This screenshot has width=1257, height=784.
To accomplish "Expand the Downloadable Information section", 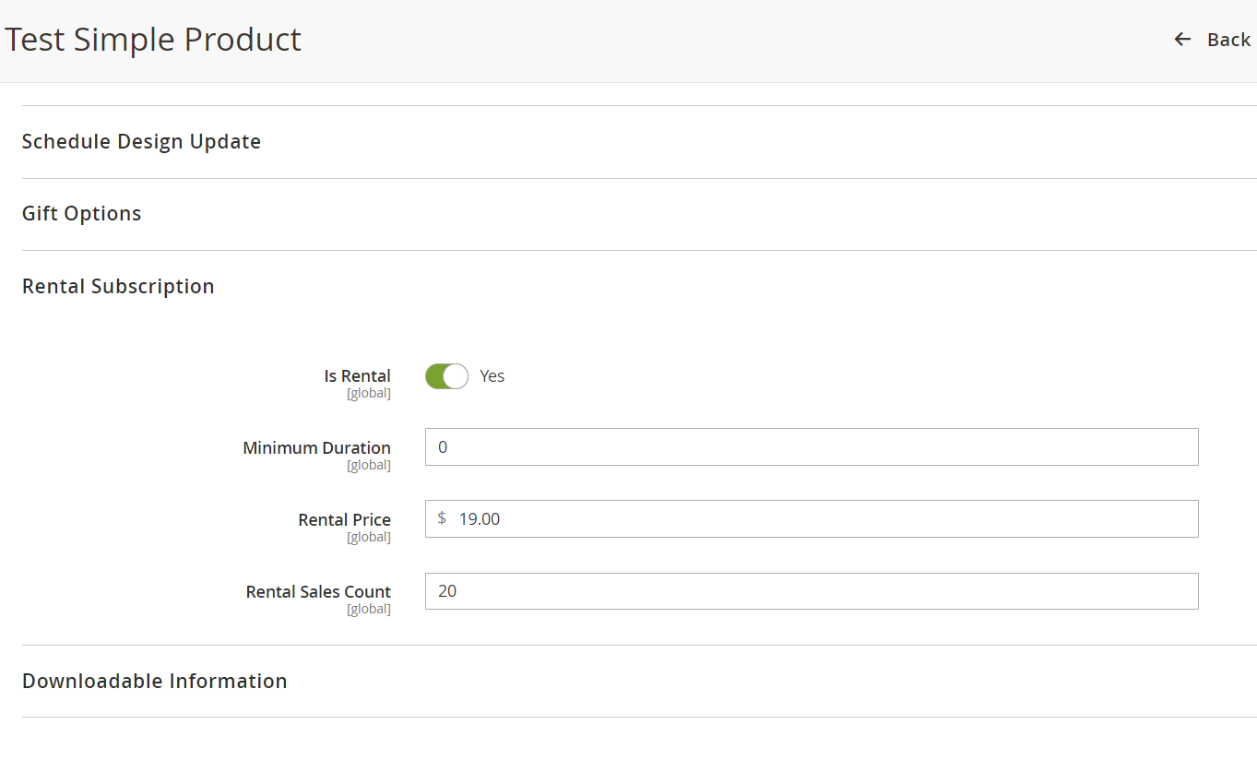I will pos(154,681).
